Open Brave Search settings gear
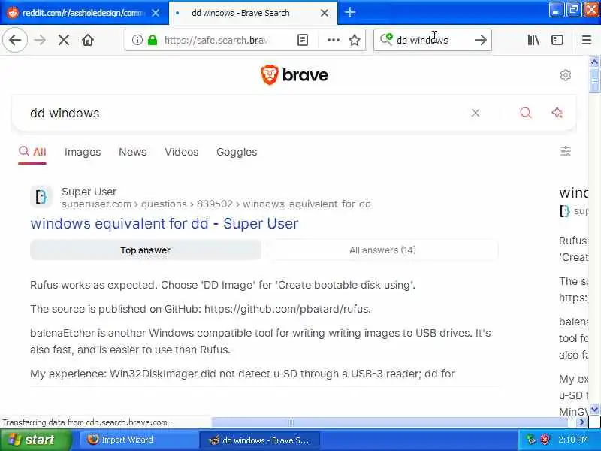601x451 pixels. (566, 75)
